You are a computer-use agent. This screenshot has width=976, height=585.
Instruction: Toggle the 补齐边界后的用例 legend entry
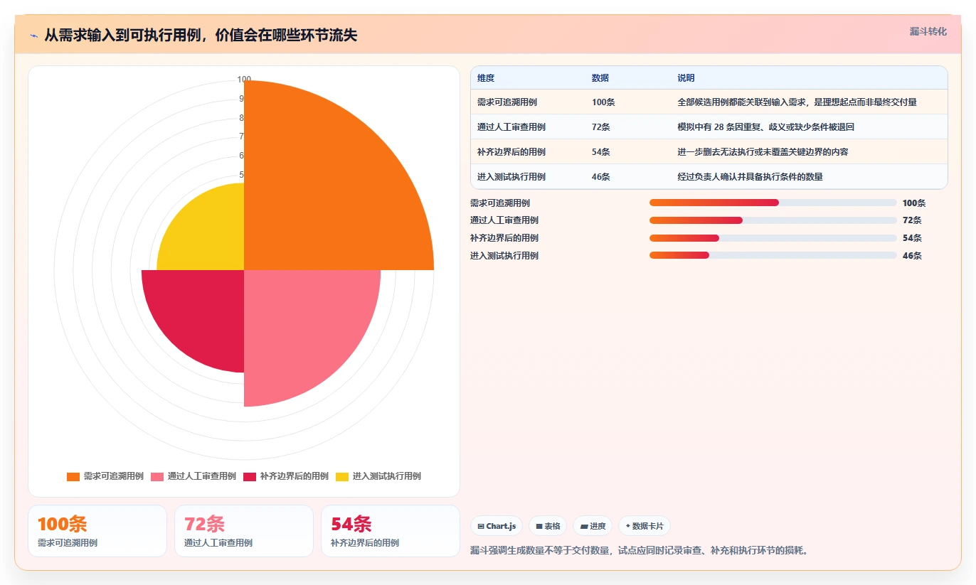(286, 476)
